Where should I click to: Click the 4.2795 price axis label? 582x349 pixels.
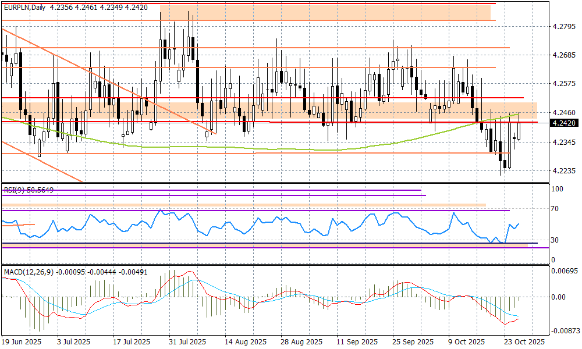tap(563, 27)
